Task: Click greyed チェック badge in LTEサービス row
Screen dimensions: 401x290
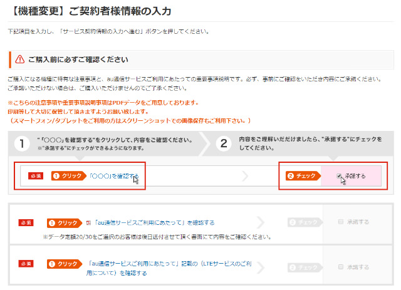Action: [x=305, y=267]
